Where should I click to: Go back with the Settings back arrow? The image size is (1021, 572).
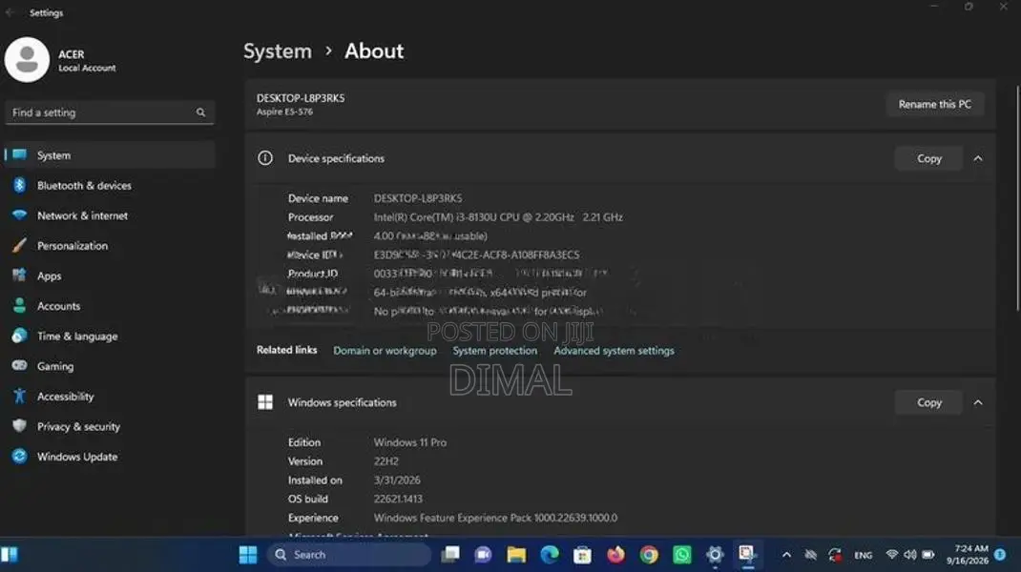10,12
